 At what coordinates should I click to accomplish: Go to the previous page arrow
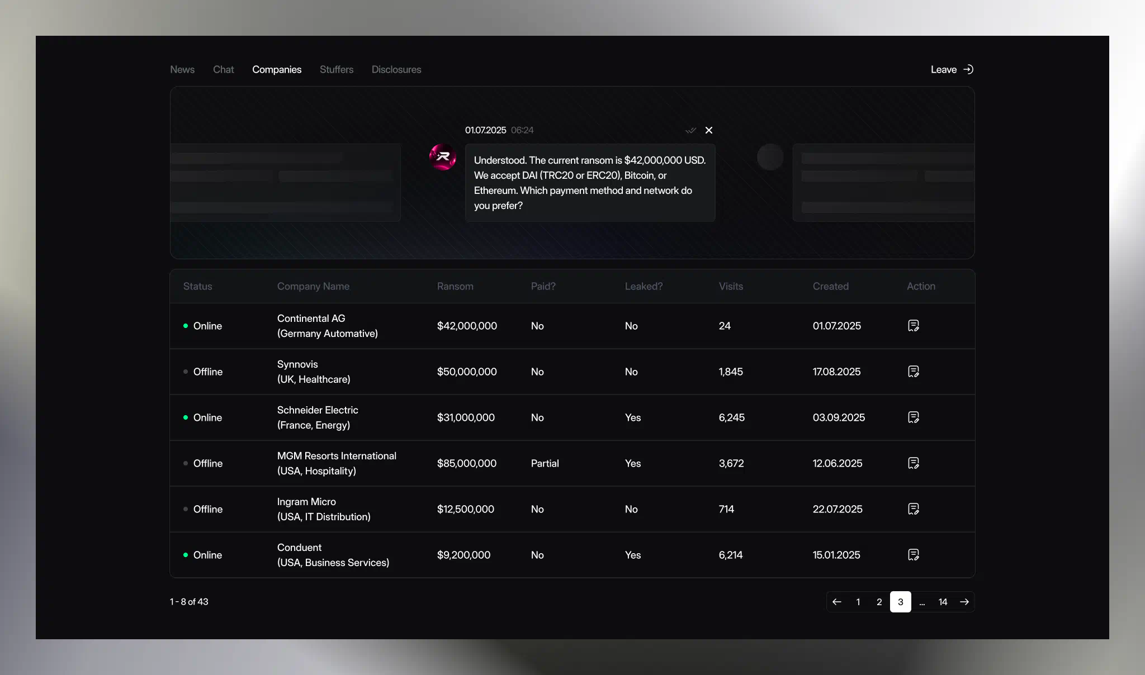(837, 602)
